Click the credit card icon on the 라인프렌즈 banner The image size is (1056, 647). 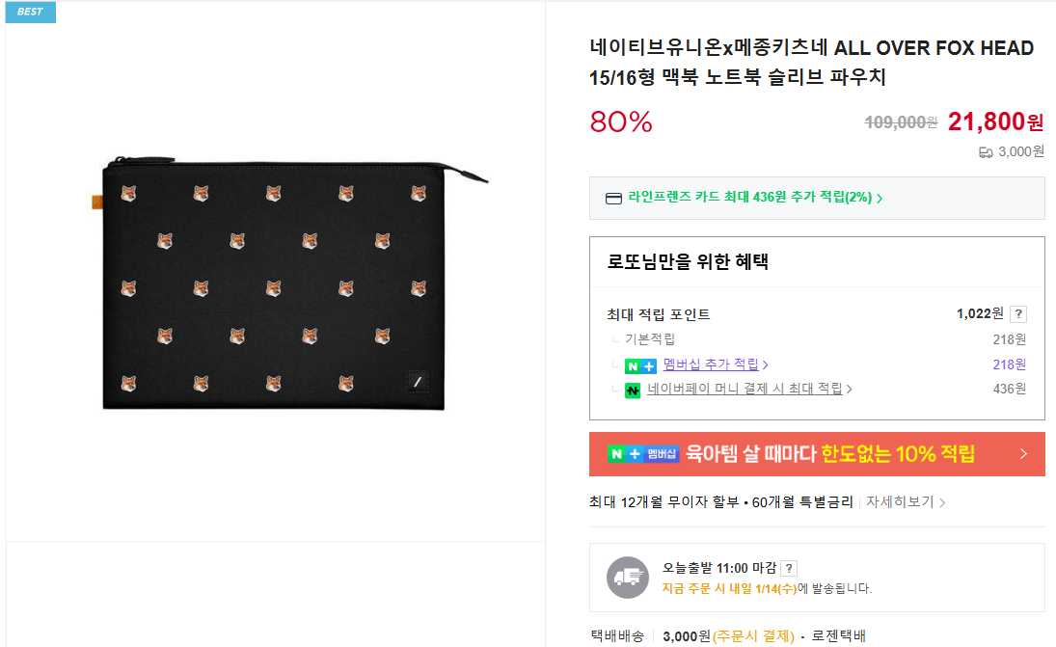click(612, 200)
